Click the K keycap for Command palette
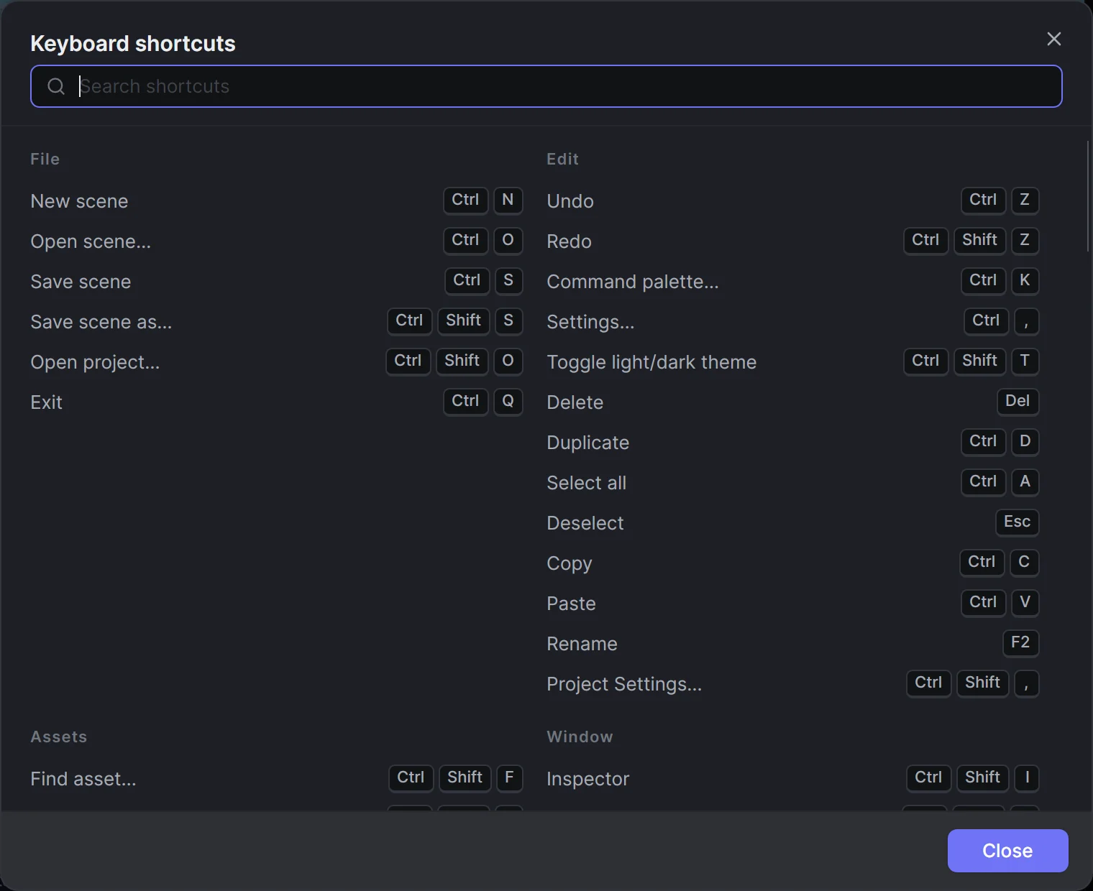This screenshot has width=1093, height=891. [1025, 280]
